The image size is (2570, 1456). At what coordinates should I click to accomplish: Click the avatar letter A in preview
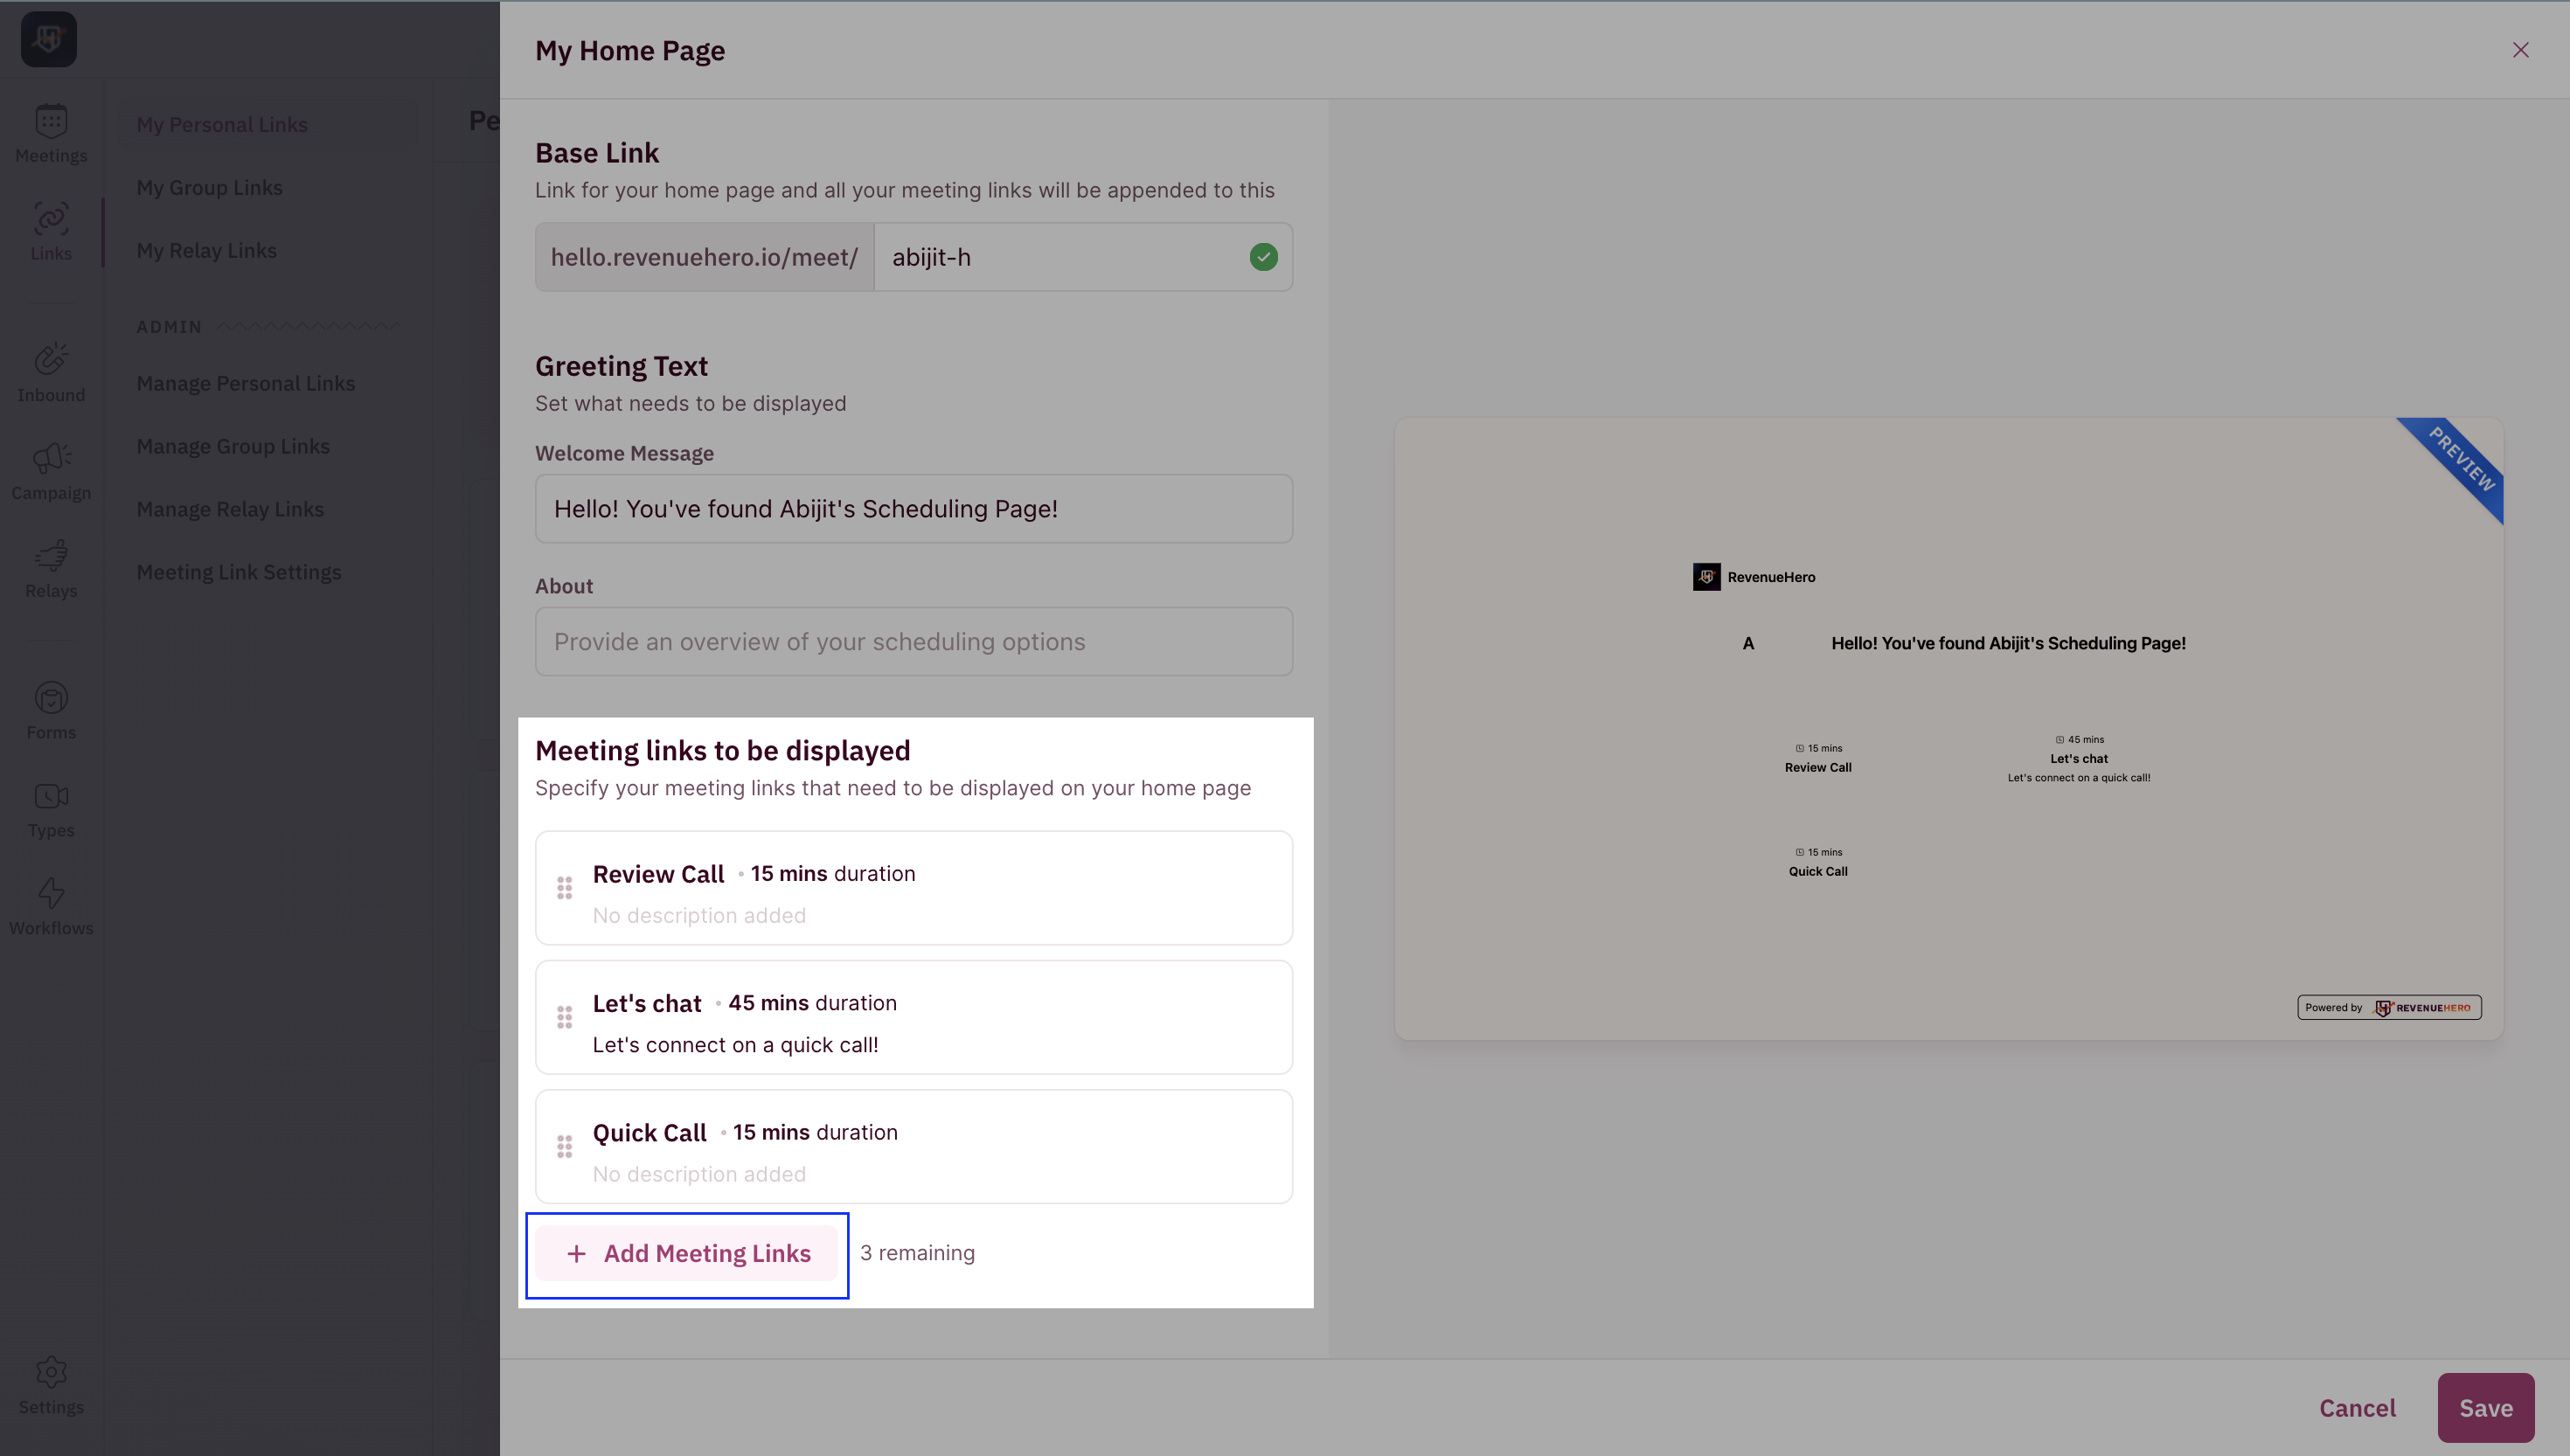point(1747,643)
